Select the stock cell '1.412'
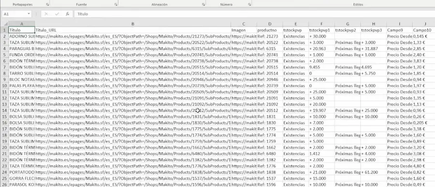This screenshot has height=187, width=435. coord(321,154)
